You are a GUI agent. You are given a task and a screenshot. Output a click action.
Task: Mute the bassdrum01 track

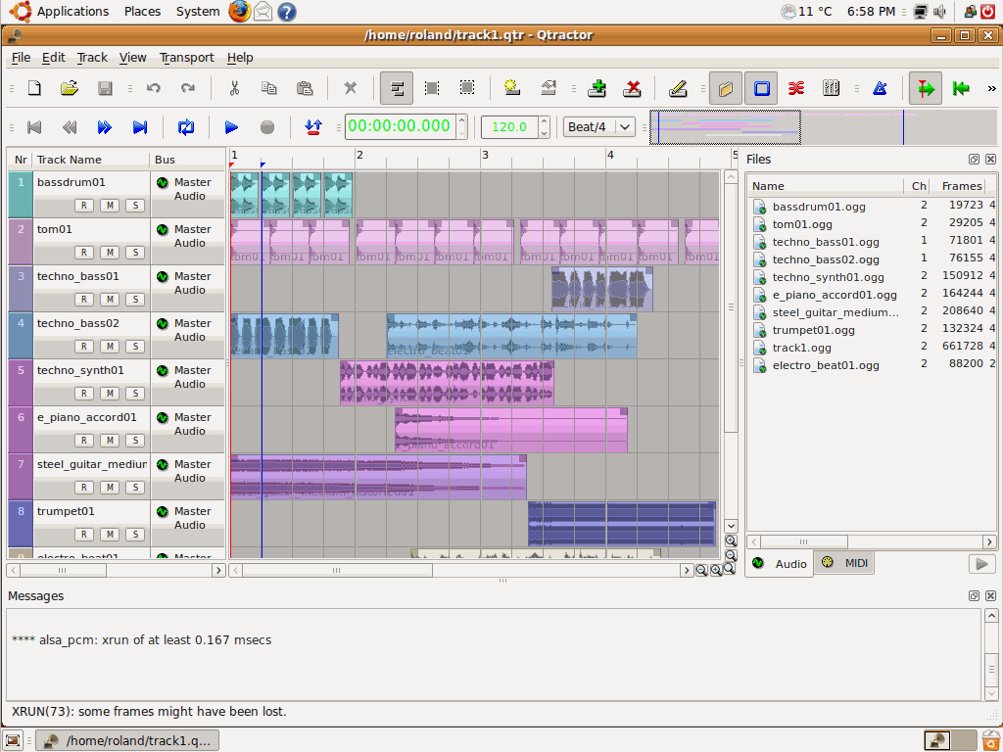tap(110, 206)
